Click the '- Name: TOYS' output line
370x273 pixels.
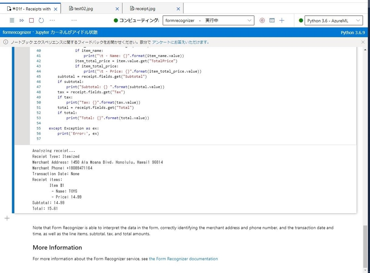(x=64, y=191)
